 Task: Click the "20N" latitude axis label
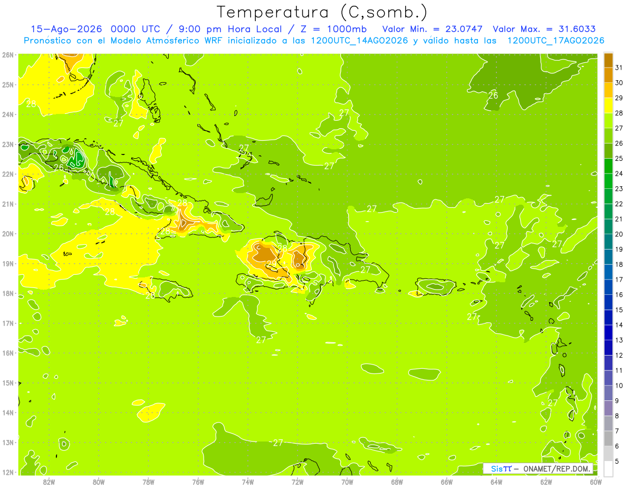tap(7, 234)
